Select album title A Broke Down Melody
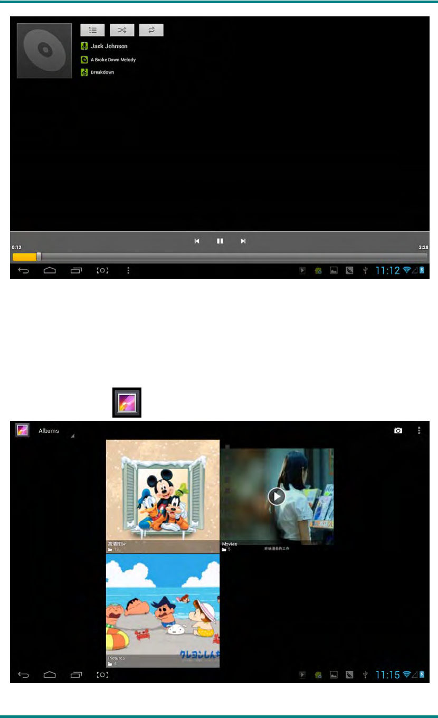The height and width of the screenshot is (718, 438). (x=113, y=60)
